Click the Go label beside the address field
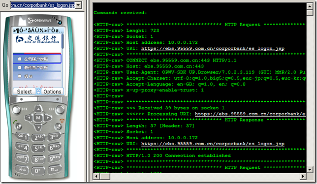 click(x=5, y=5)
